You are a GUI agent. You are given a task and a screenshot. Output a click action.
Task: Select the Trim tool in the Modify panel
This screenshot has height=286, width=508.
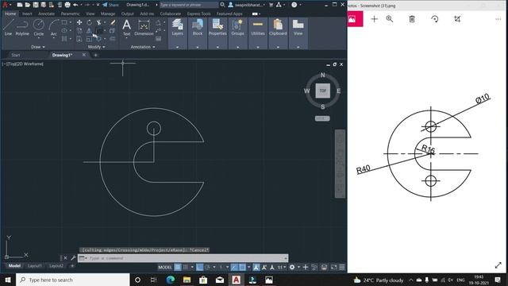point(98,22)
